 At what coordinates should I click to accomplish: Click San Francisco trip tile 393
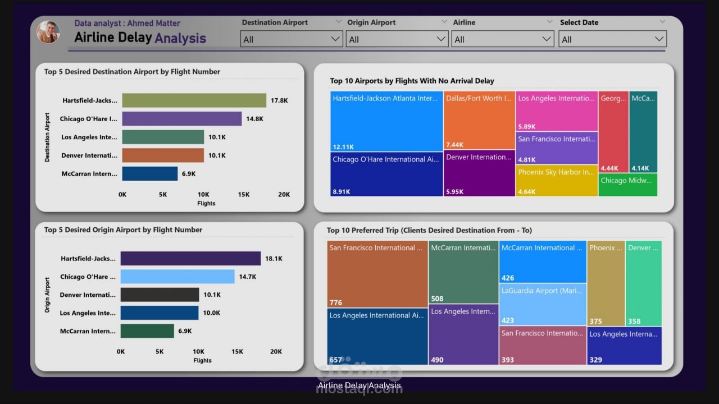[x=543, y=346]
